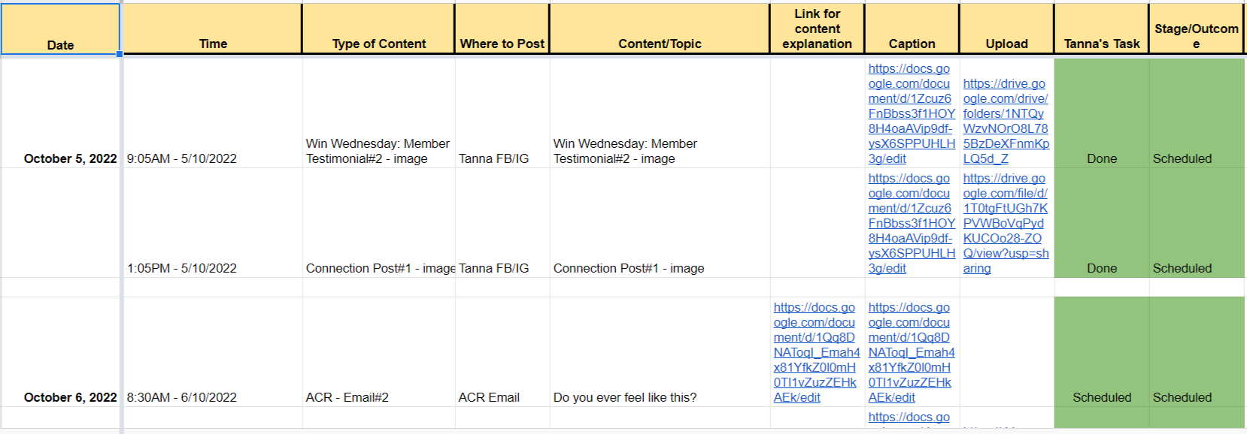Select the October 6, 2022 date cell
The image size is (1247, 434).
pos(70,397)
